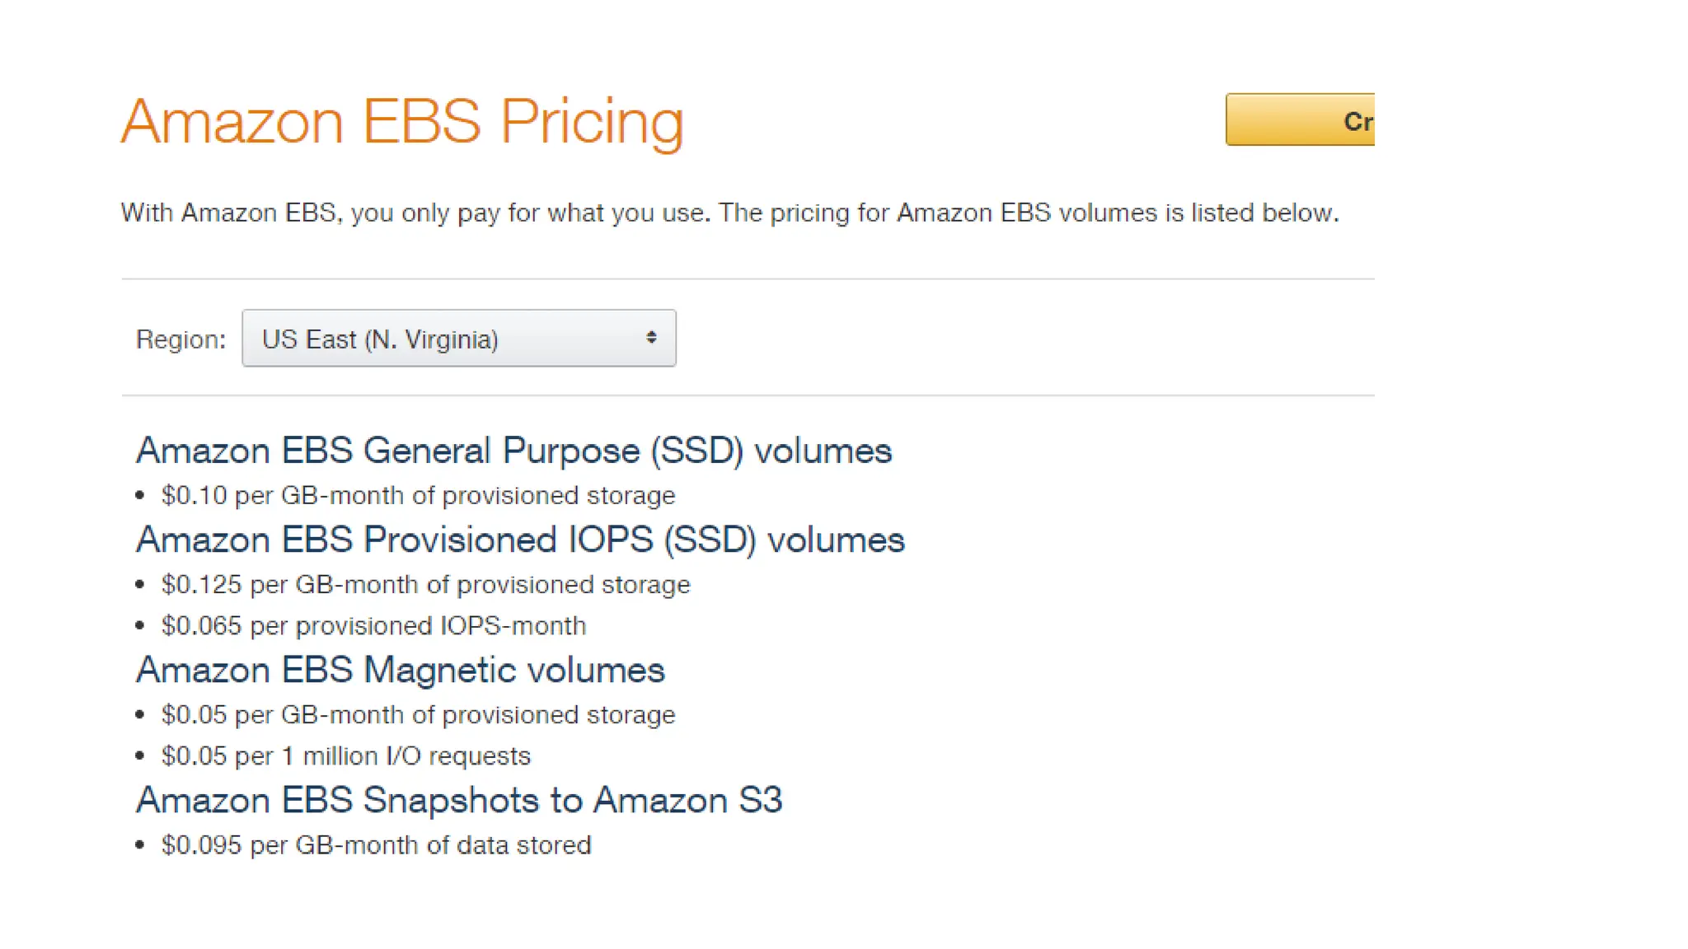Select the EBS Snapshots to Amazon S3 heading

click(459, 801)
